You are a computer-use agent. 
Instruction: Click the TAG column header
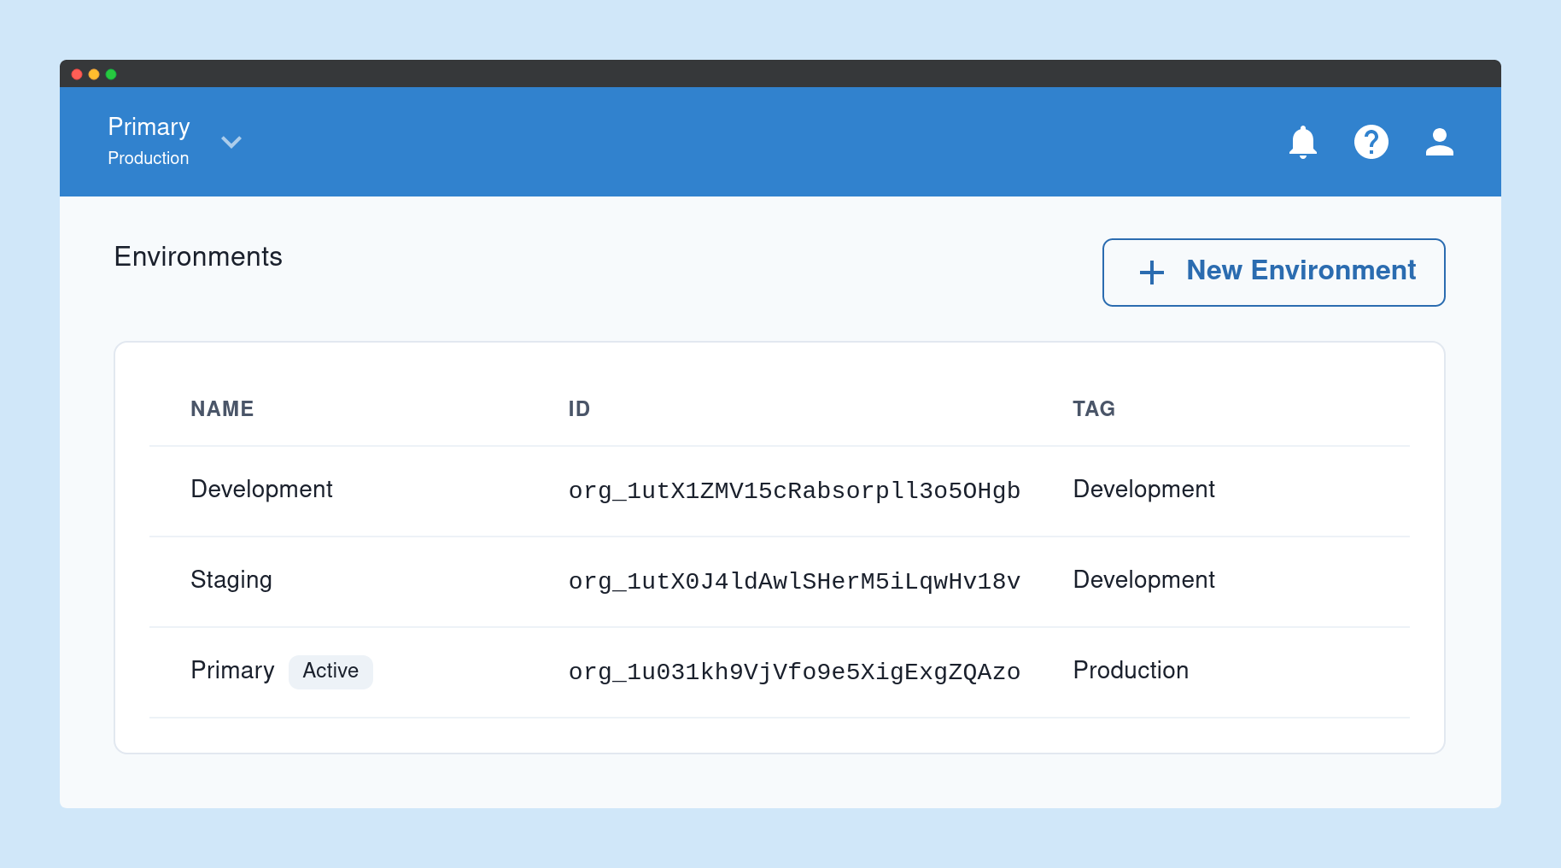1093,409
